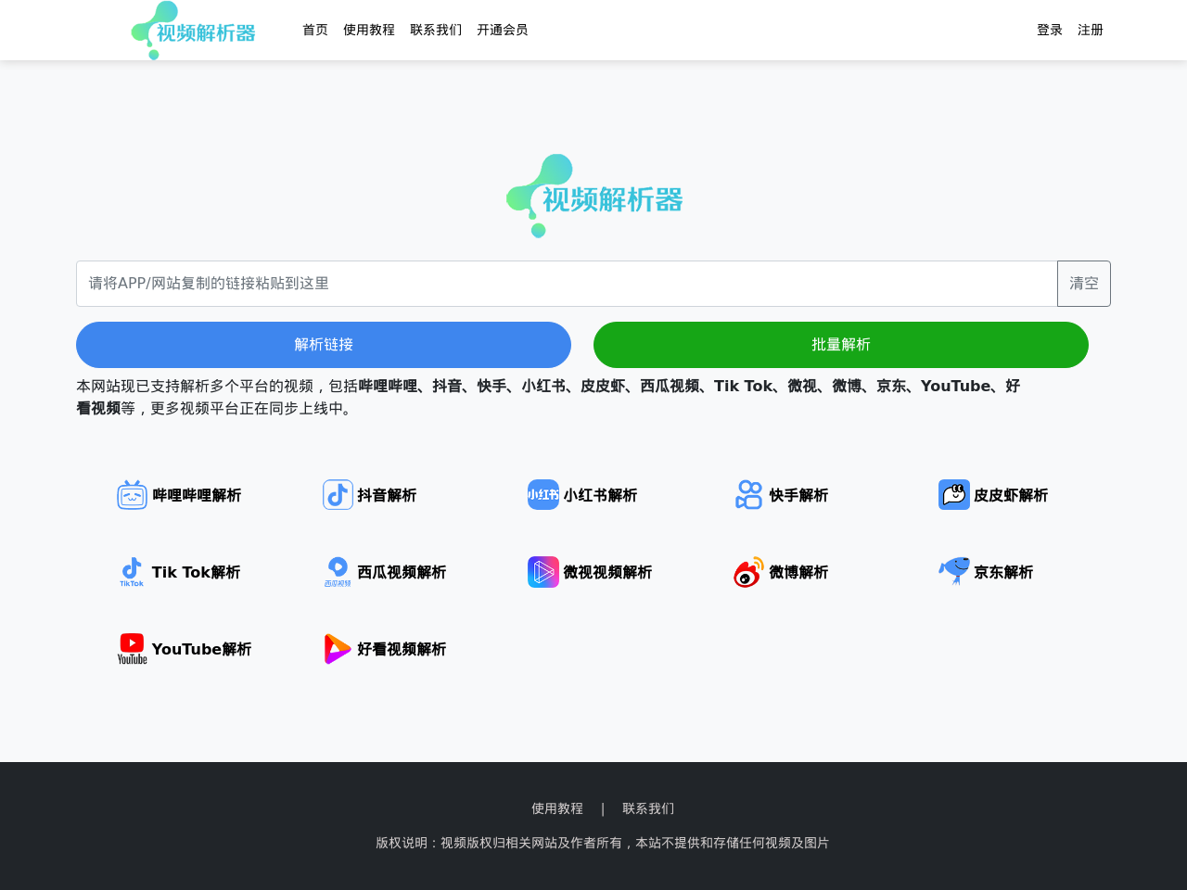Image resolution: width=1187 pixels, height=890 pixels.
Task: Click the Bilibili platform icon
Action: pos(133,495)
